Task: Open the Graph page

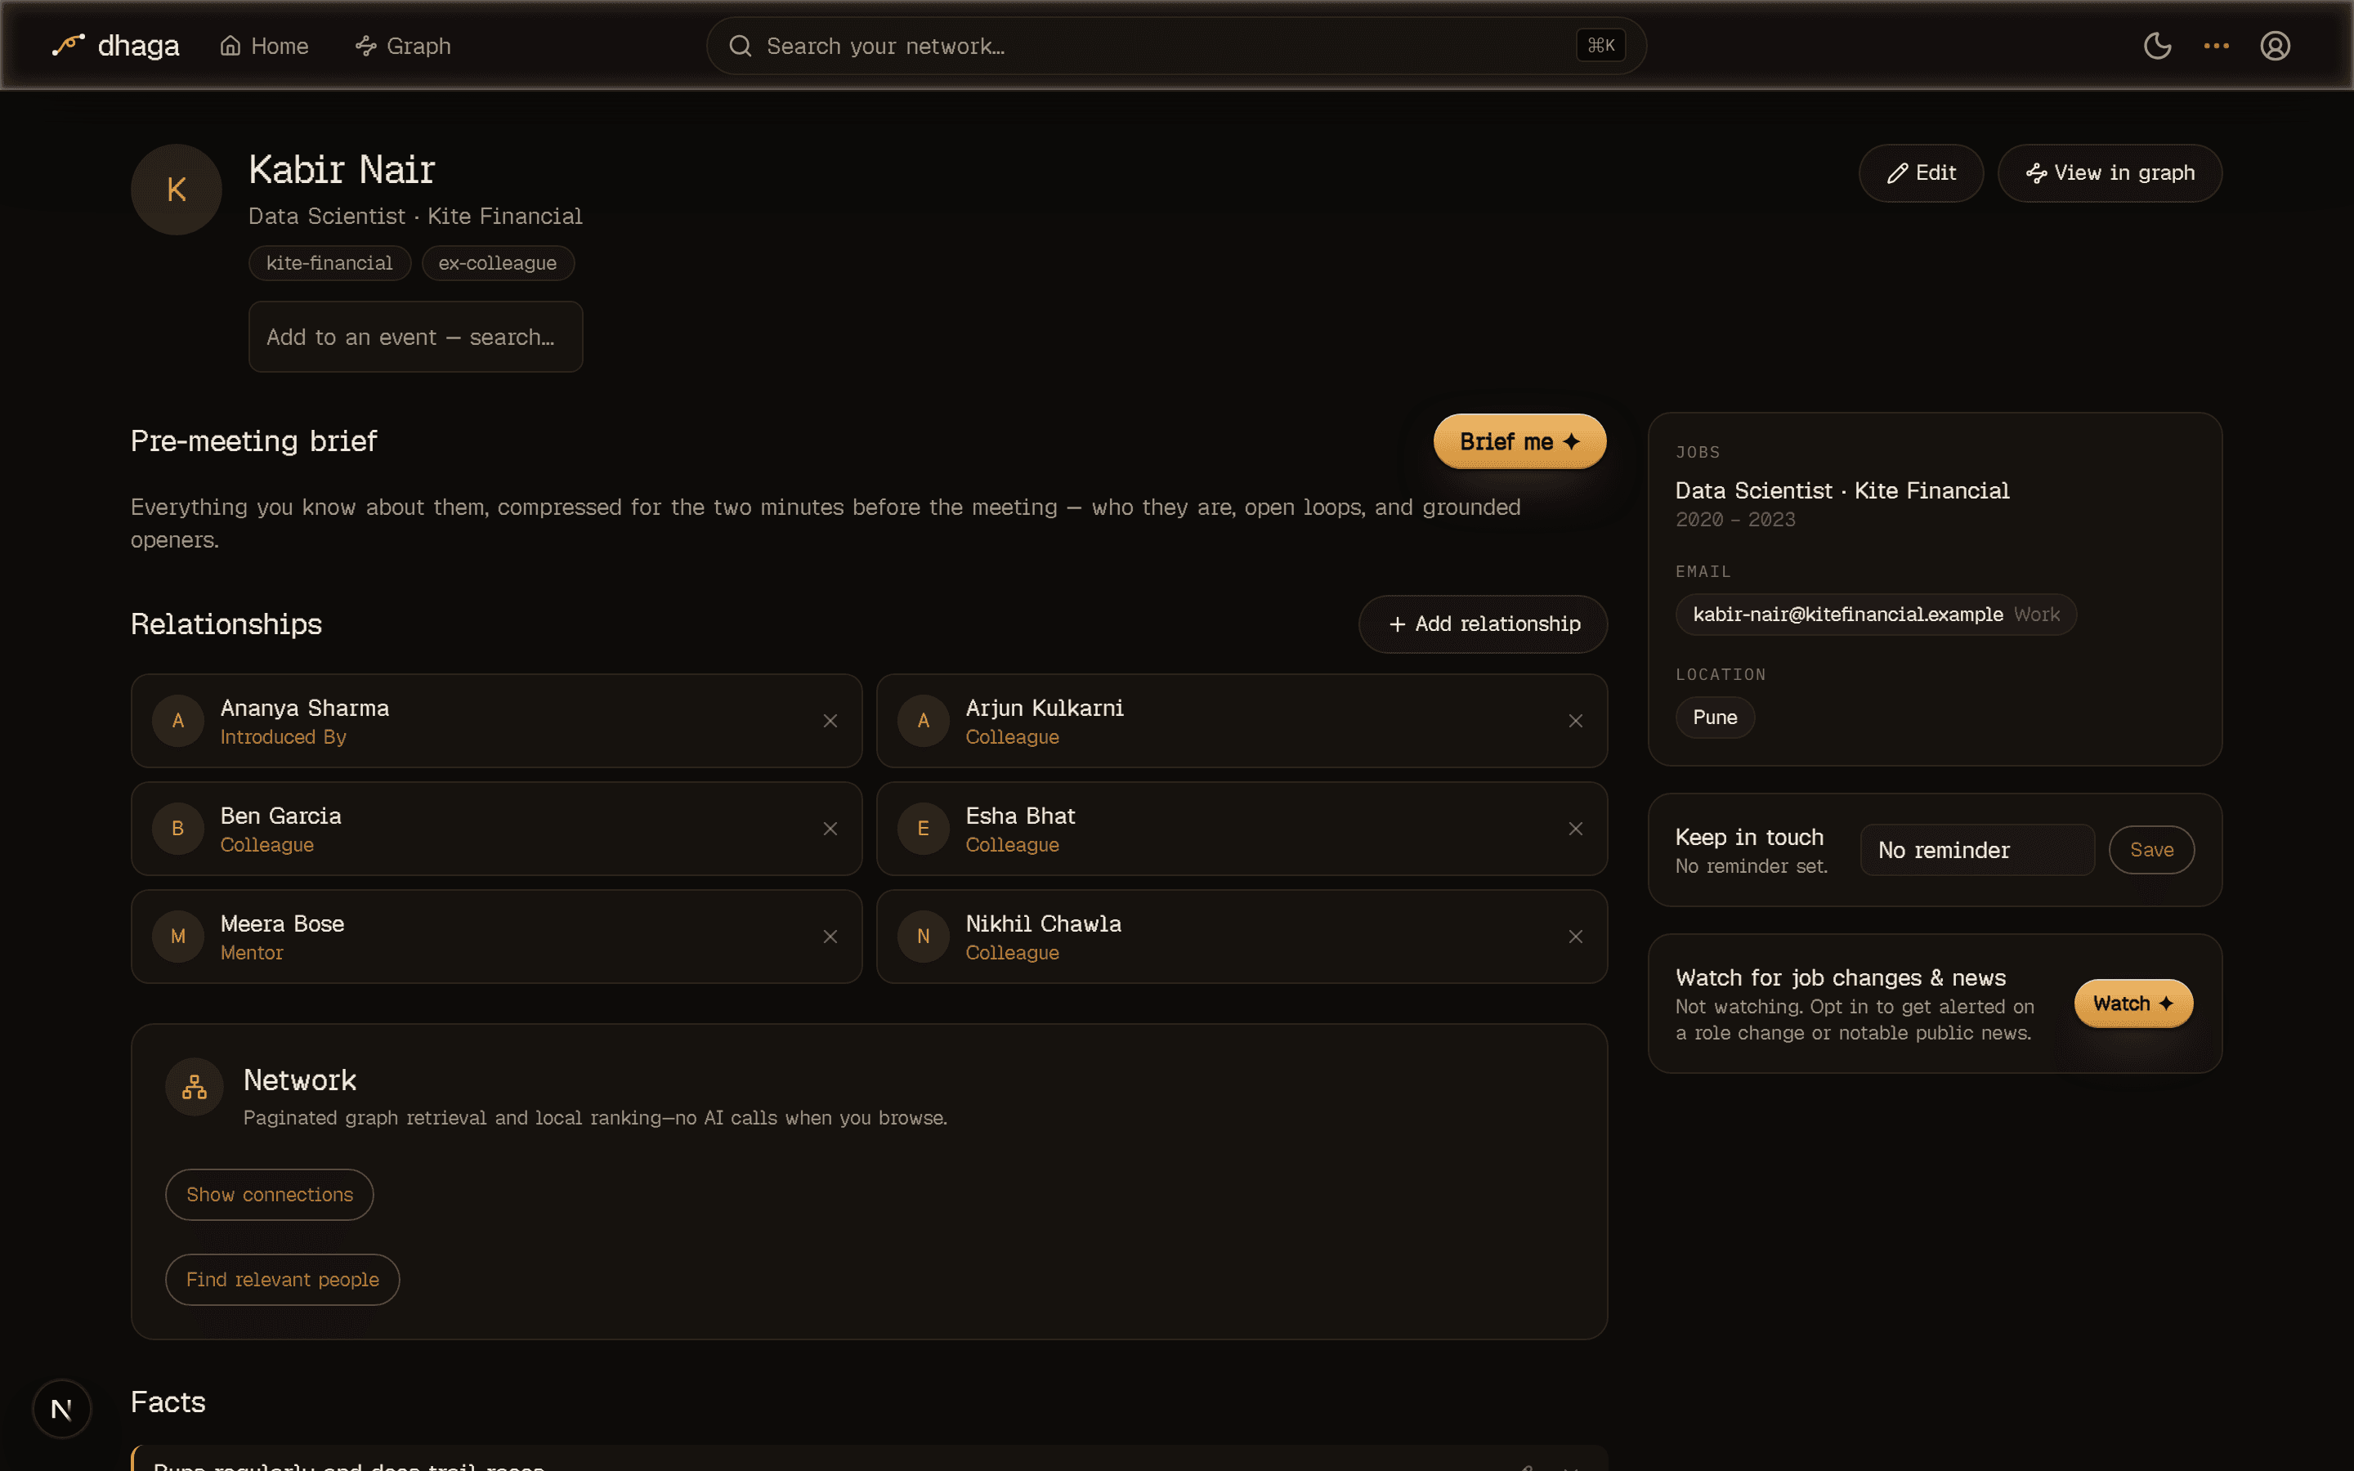Action: click(403, 46)
